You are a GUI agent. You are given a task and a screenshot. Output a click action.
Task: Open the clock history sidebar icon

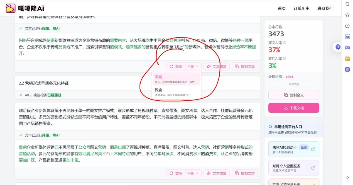click(347, 26)
